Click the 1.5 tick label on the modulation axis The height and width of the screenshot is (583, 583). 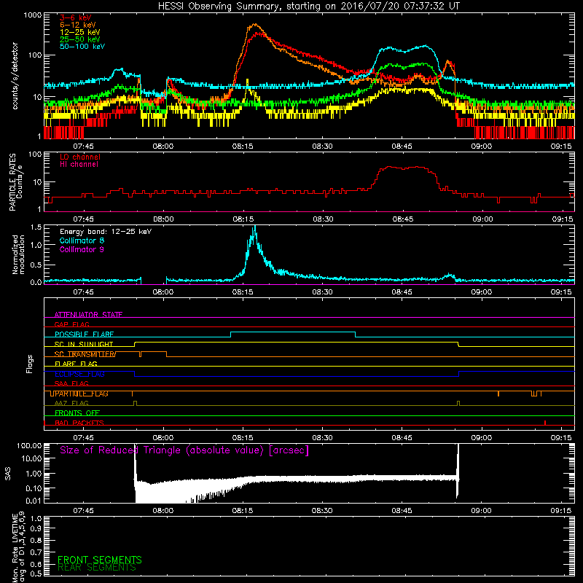[36, 227]
